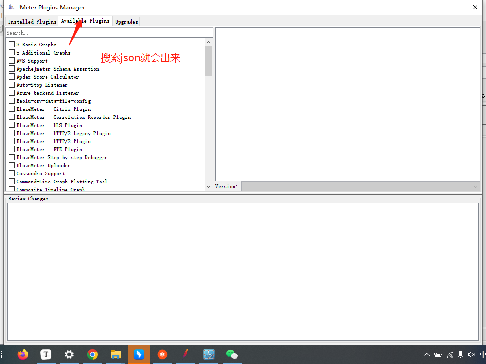Click the Chinese input method indicator

483,355
